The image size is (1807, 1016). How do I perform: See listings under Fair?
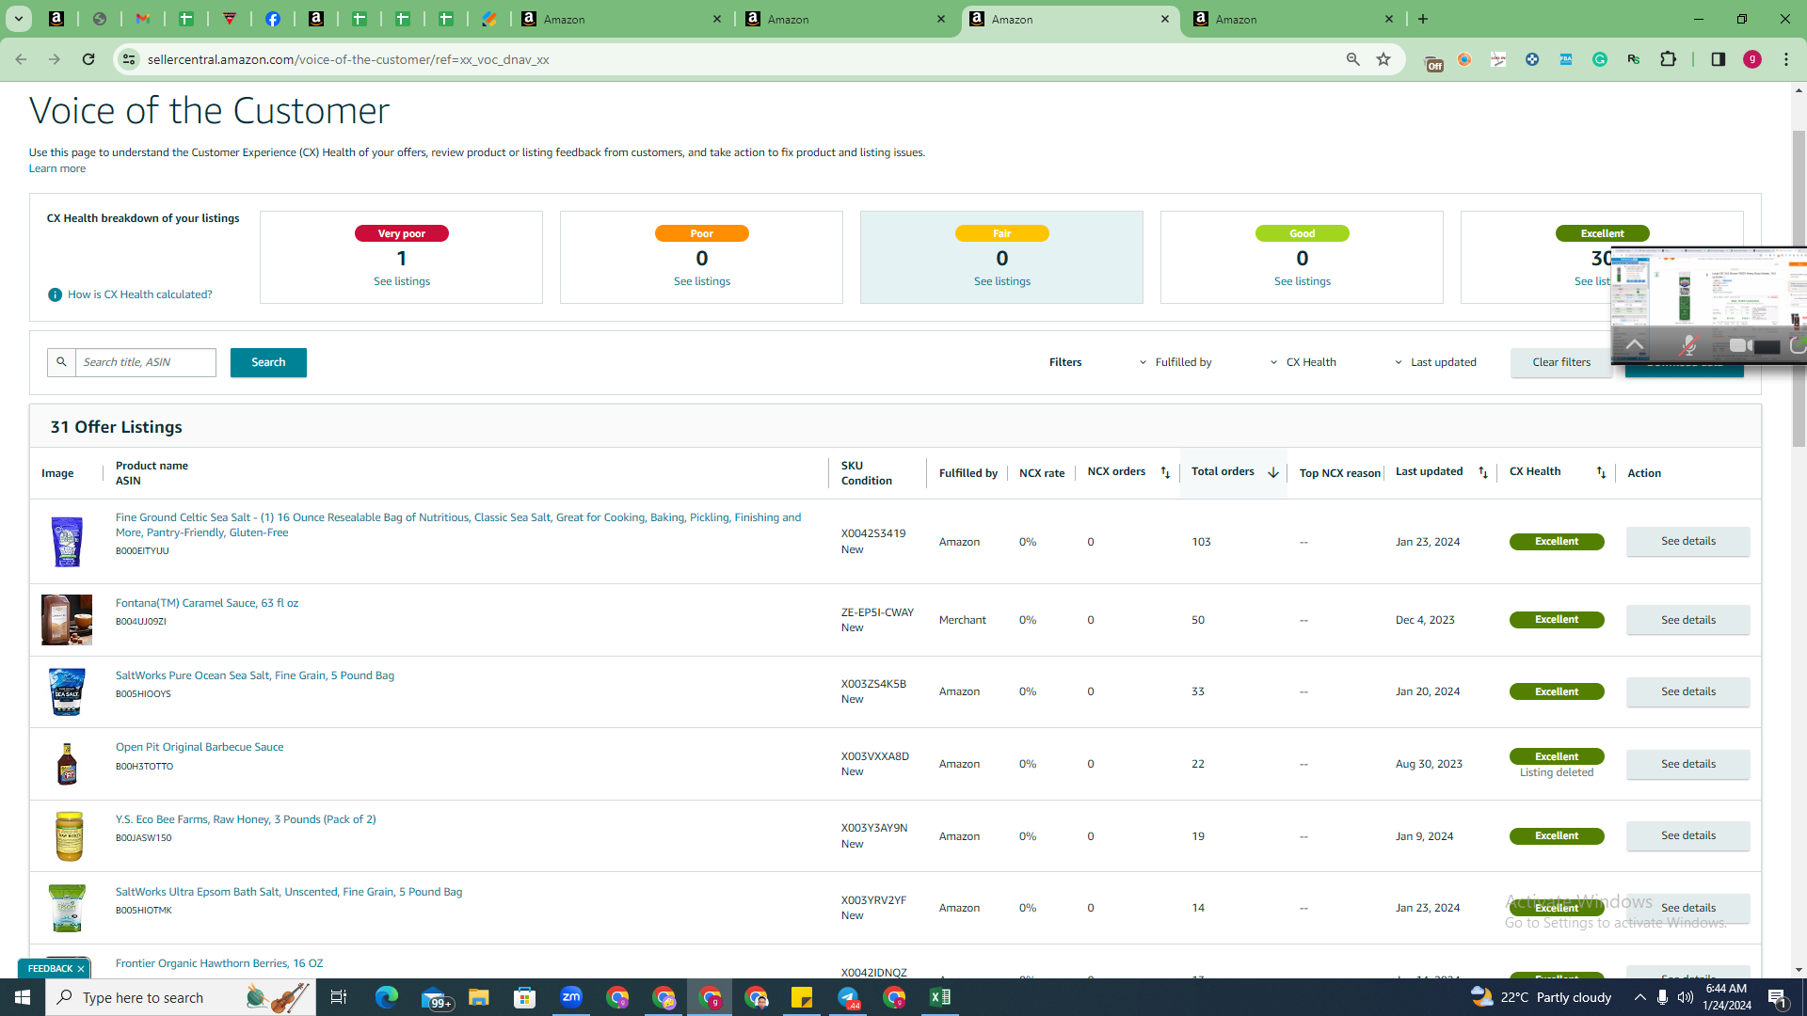pos(1002,281)
